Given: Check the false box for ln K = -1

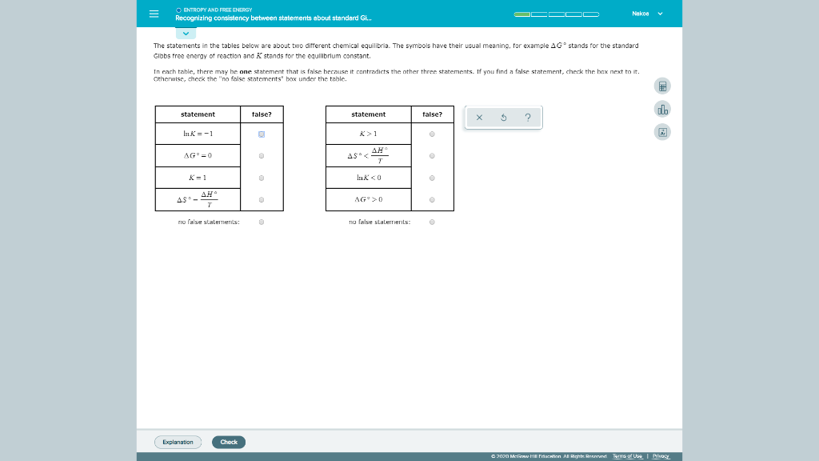Looking at the screenshot, I should pyautogui.click(x=260, y=134).
